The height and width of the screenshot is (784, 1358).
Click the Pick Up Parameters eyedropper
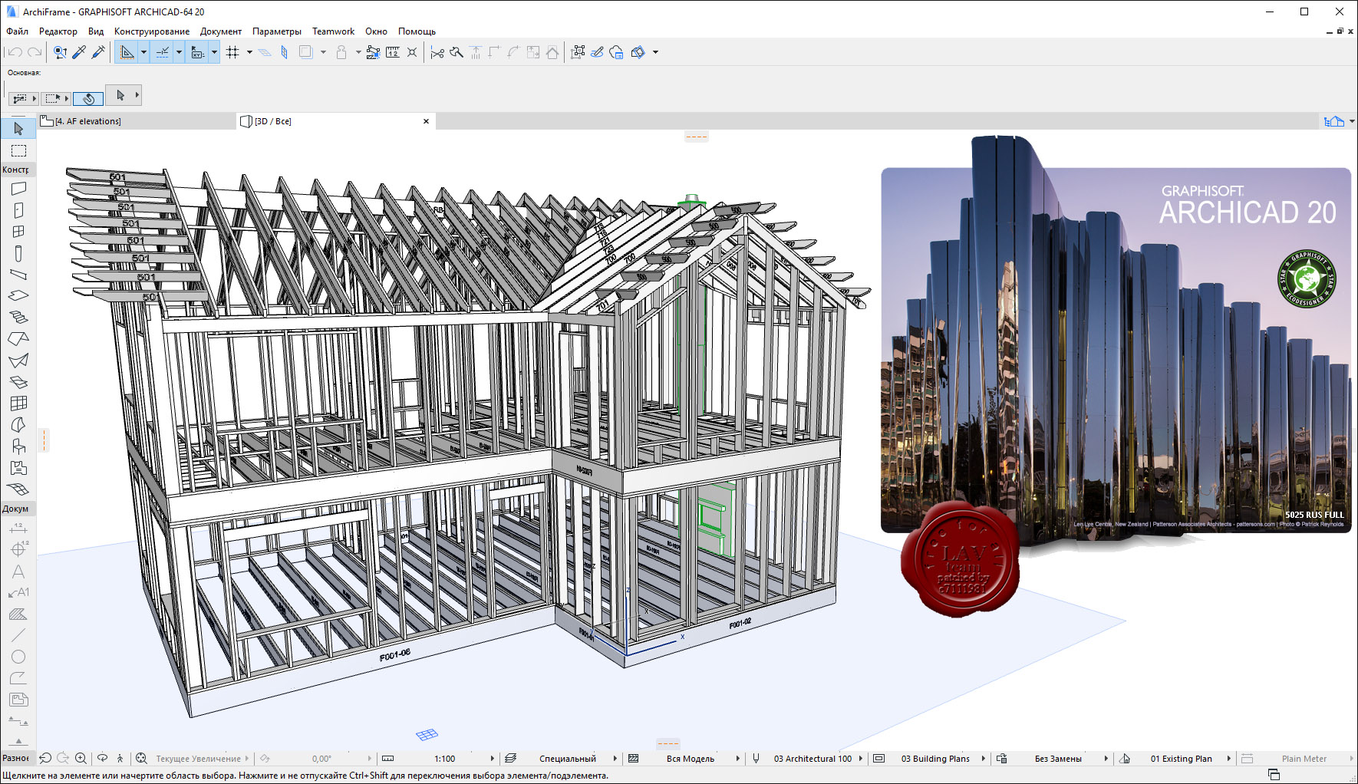click(79, 52)
